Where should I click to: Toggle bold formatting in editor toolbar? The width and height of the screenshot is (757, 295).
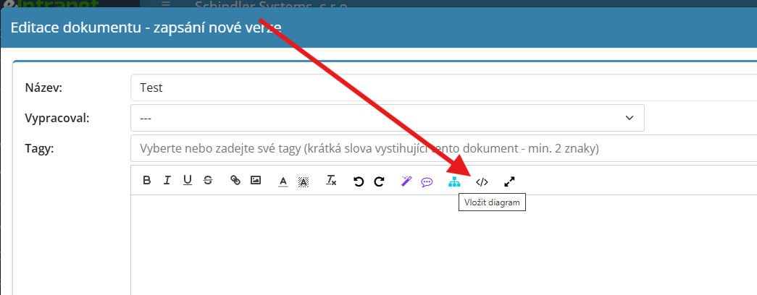[147, 181]
